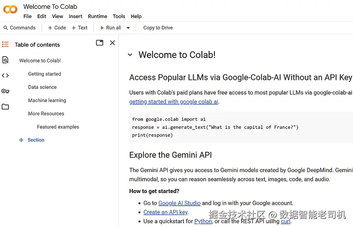Click the Access Popular LLMs heading
This screenshot has width=353, height=227.
pos(241,78)
